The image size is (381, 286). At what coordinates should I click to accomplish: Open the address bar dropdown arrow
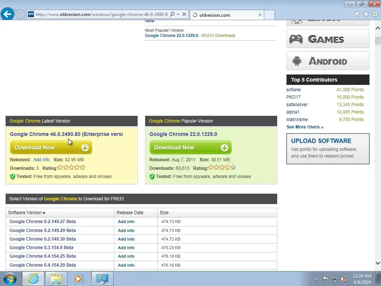click(x=178, y=15)
